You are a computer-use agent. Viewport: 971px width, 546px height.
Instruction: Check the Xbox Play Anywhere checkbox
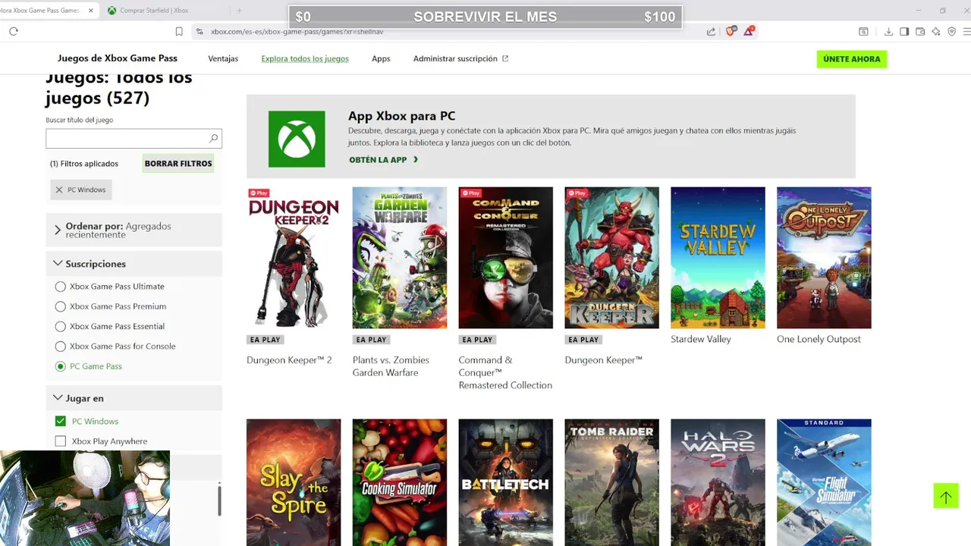coord(61,441)
